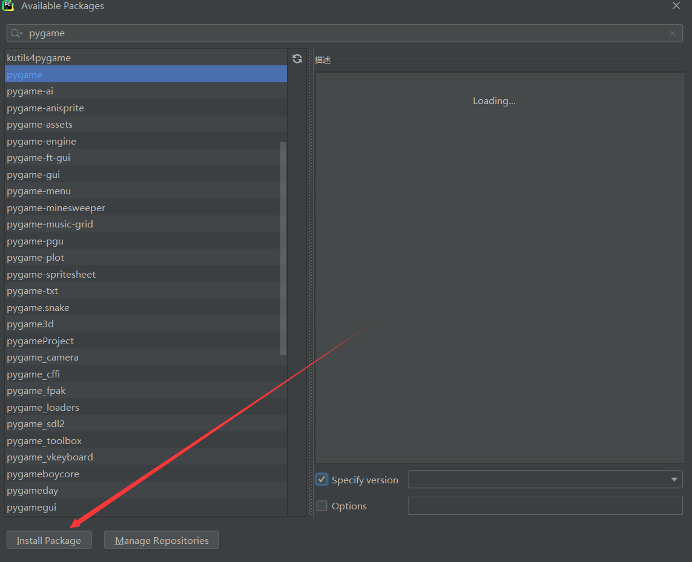The height and width of the screenshot is (562, 692).
Task: Click the Options text field
Action: [545, 506]
